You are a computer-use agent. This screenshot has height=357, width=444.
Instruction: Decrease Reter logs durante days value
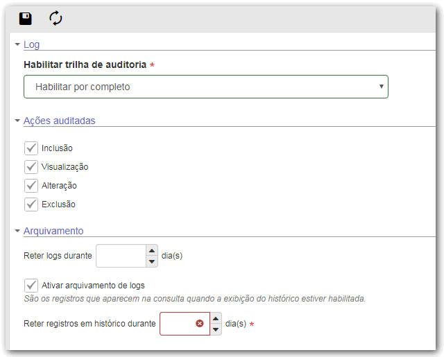[x=152, y=261]
